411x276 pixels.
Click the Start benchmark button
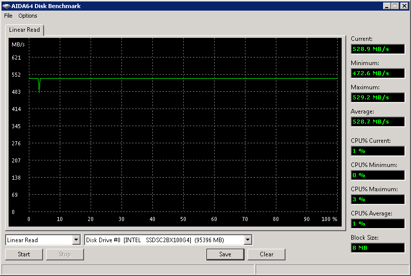(24, 254)
